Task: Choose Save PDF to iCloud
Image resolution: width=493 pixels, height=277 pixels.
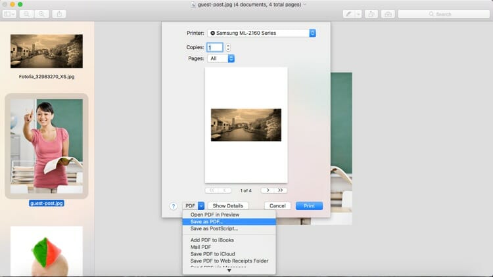Action: point(229,254)
